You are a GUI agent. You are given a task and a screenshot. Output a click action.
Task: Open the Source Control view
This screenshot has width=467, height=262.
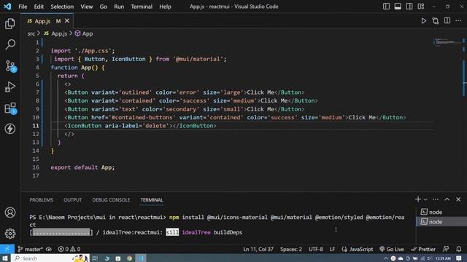tap(9, 66)
